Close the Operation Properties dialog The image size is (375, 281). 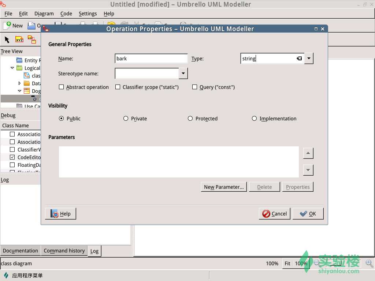[323, 29]
